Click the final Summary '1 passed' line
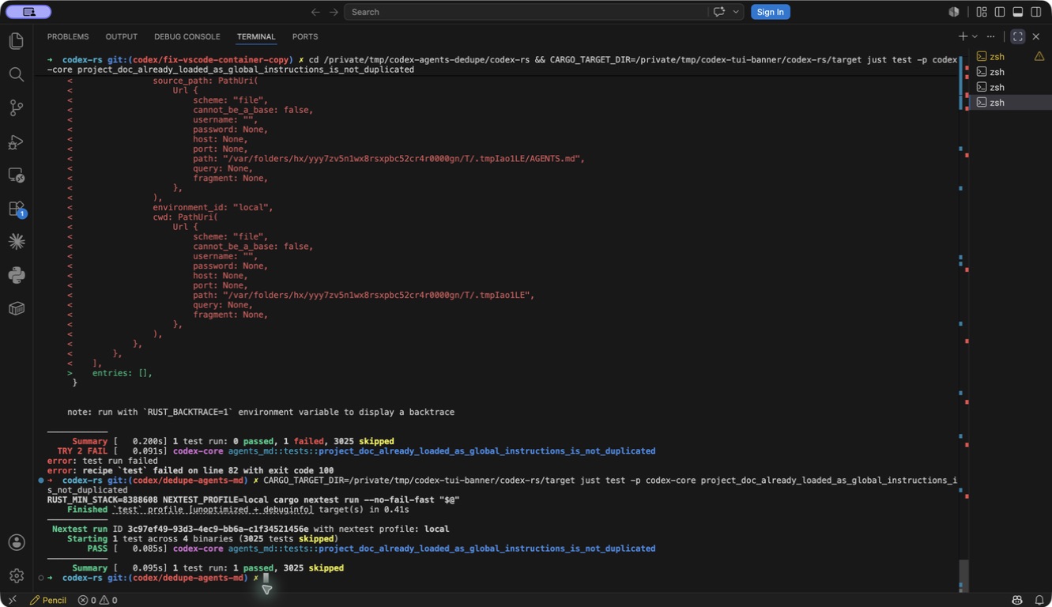 coord(208,568)
